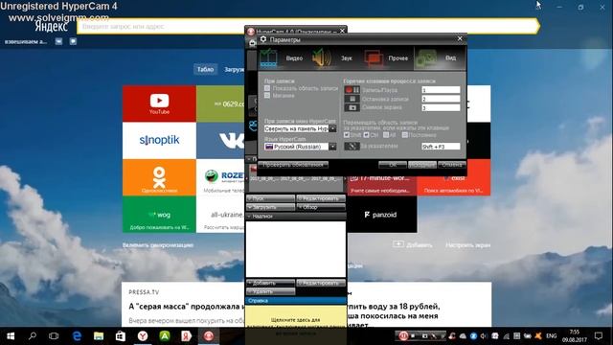Click the Загрузить button in HyperCam

[x=270, y=207]
